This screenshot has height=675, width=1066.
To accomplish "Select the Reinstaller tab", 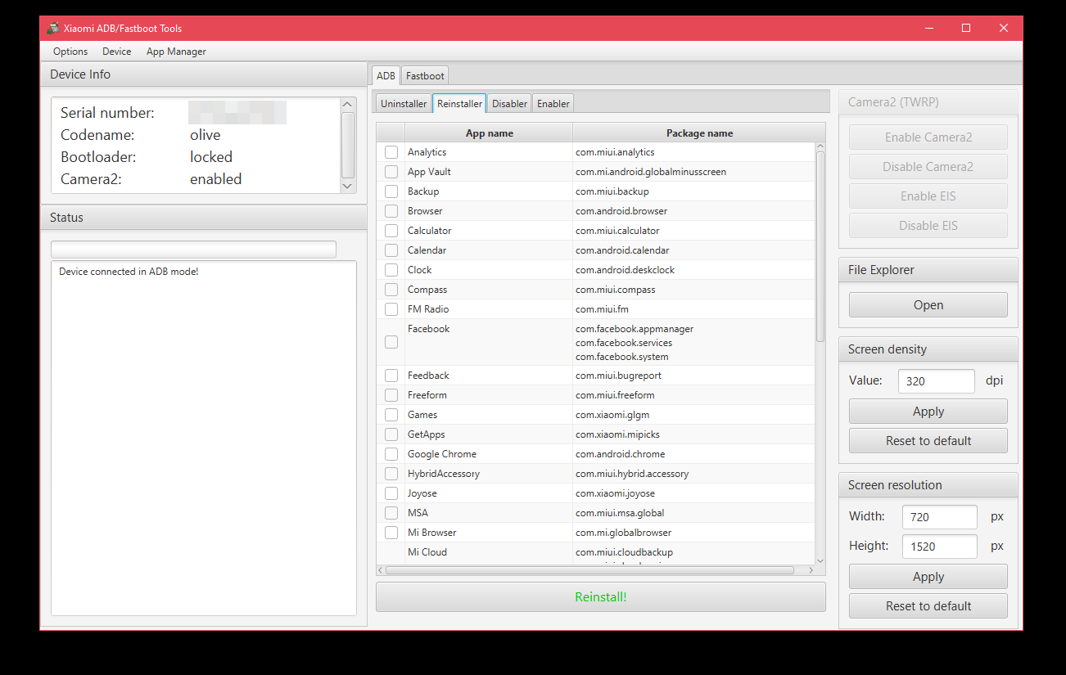I will tap(459, 104).
